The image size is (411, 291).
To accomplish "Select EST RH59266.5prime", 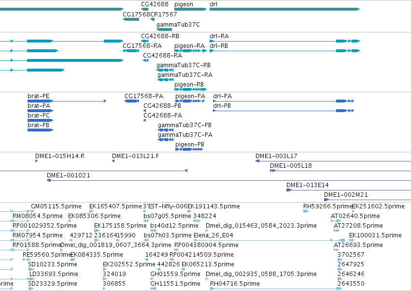I will point(327,206).
